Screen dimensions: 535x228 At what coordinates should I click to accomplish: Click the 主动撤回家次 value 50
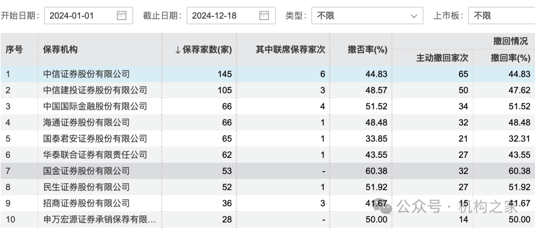[463, 90]
